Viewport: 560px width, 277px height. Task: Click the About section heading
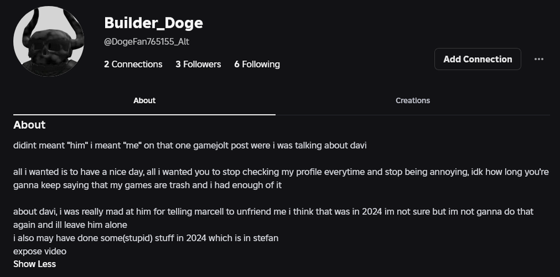[29, 125]
